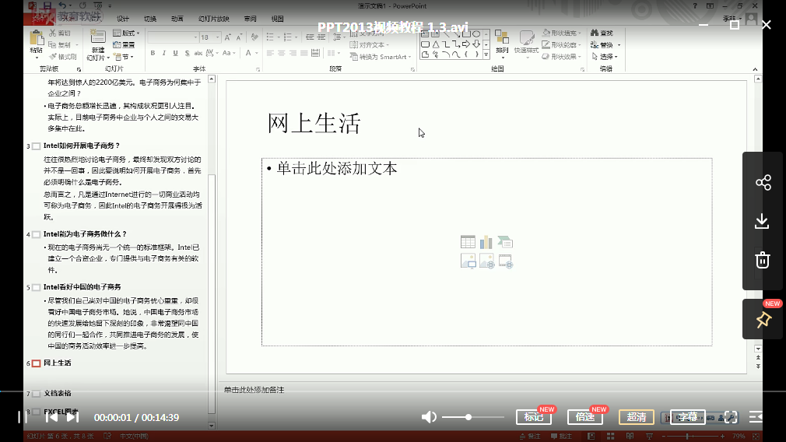Open Quick Styles (快速样式) gallery

pos(526,43)
